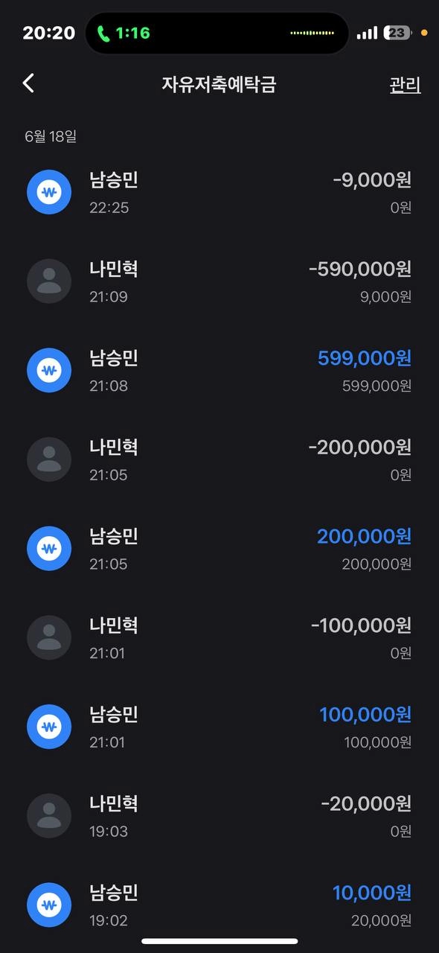439x953 pixels.
Task: Tap the back arrow icon
Action: coord(28,83)
